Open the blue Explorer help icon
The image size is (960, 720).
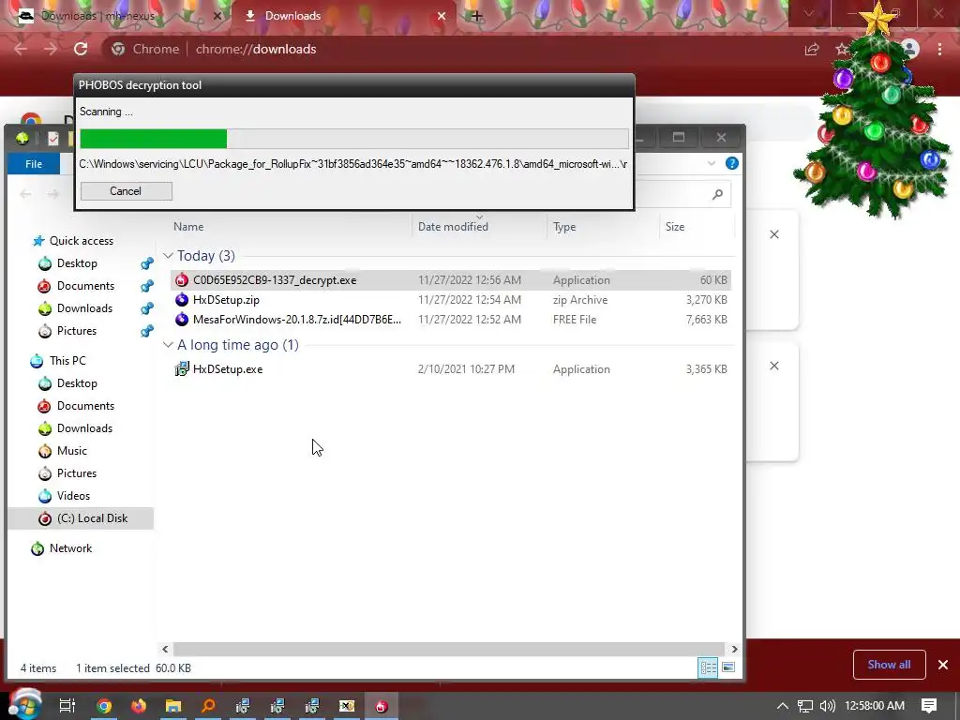[731, 163]
